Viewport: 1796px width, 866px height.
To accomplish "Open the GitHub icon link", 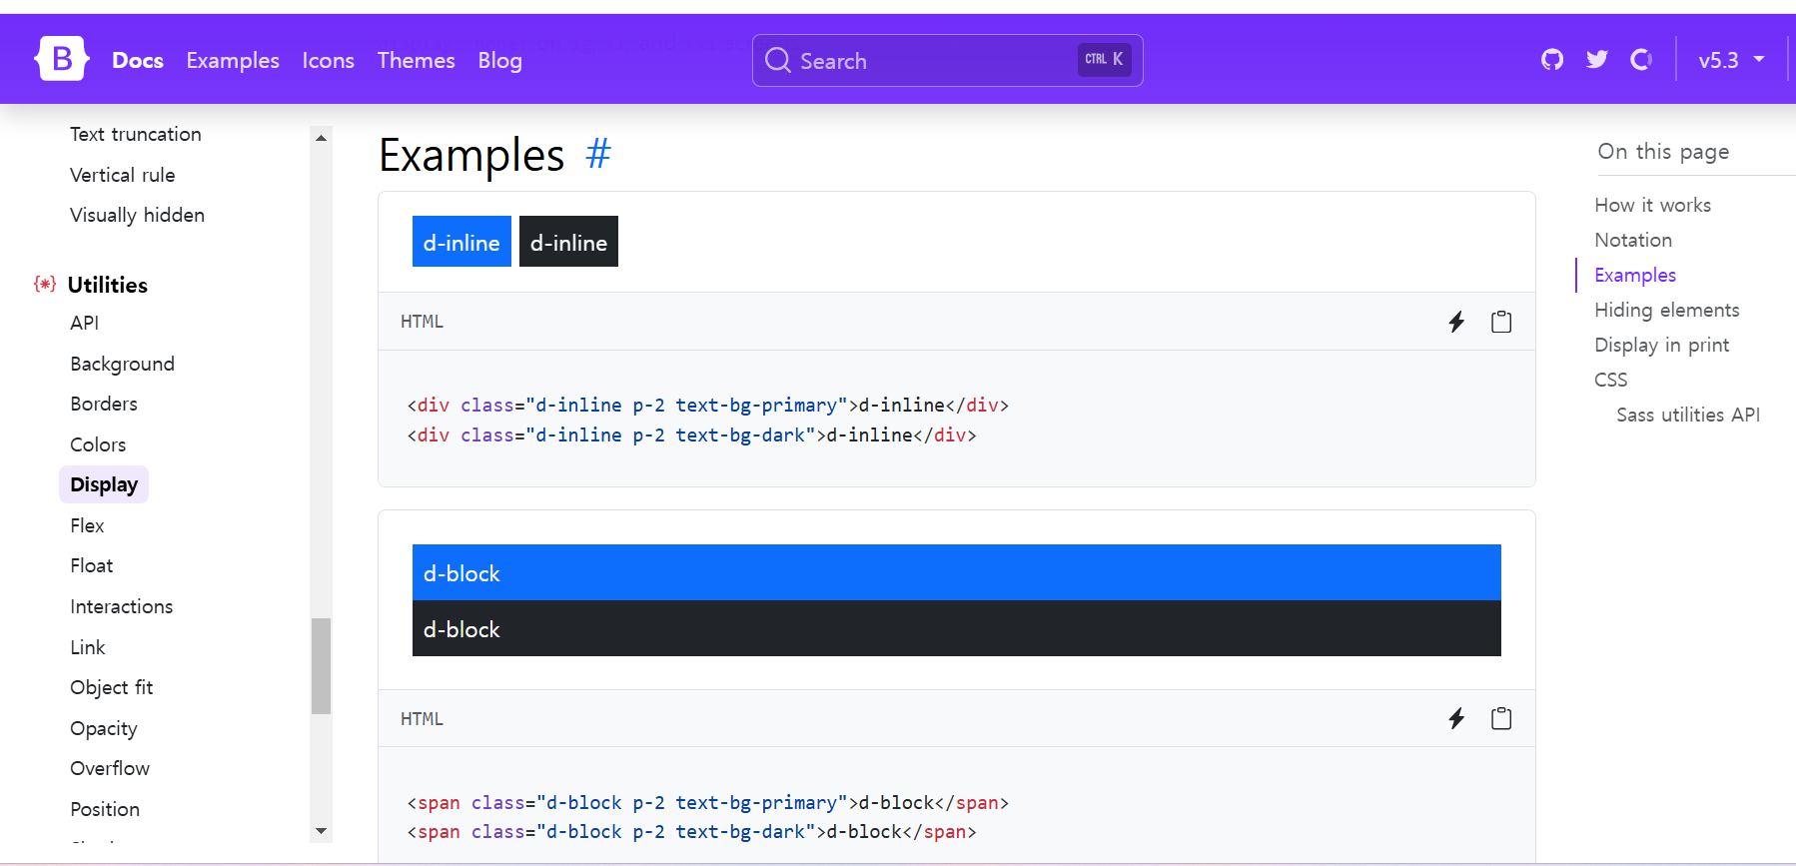I will coord(1552,60).
